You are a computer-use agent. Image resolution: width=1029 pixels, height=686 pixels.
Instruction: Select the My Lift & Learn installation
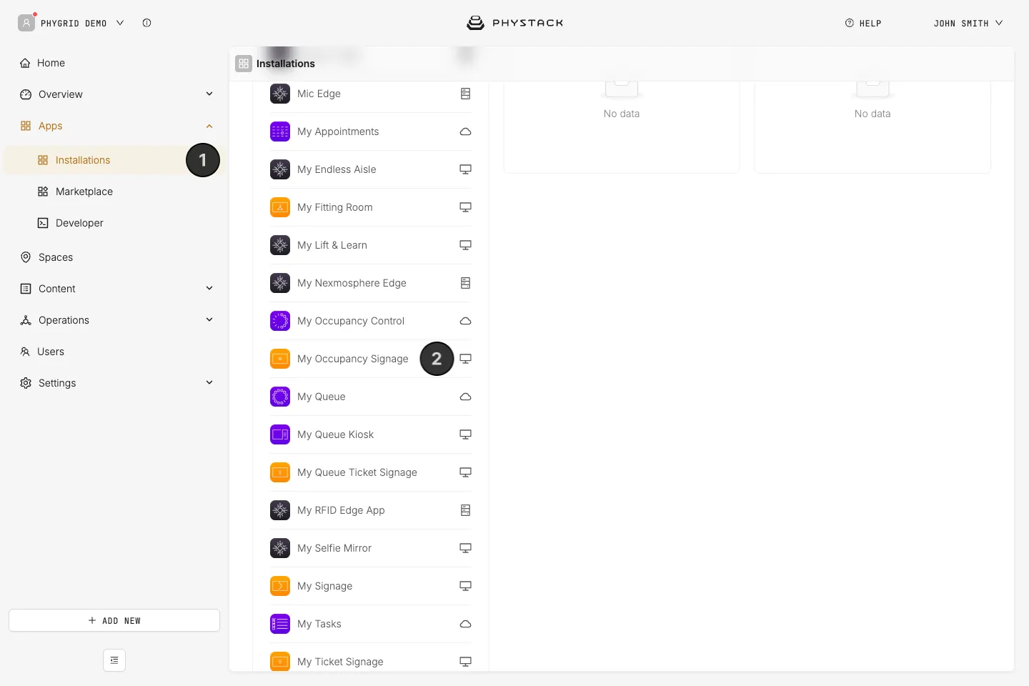coord(370,245)
